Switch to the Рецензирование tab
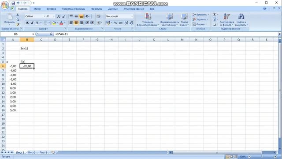 pyautogui.click(x=134, y=9)
